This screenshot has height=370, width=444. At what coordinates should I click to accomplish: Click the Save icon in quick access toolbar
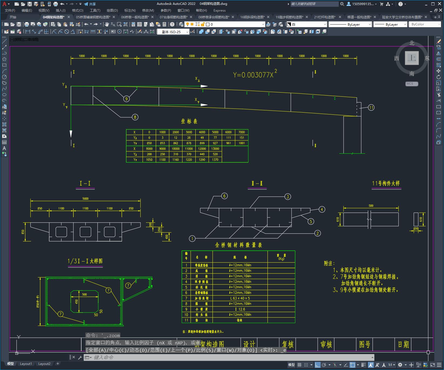(x=30, y=4)
